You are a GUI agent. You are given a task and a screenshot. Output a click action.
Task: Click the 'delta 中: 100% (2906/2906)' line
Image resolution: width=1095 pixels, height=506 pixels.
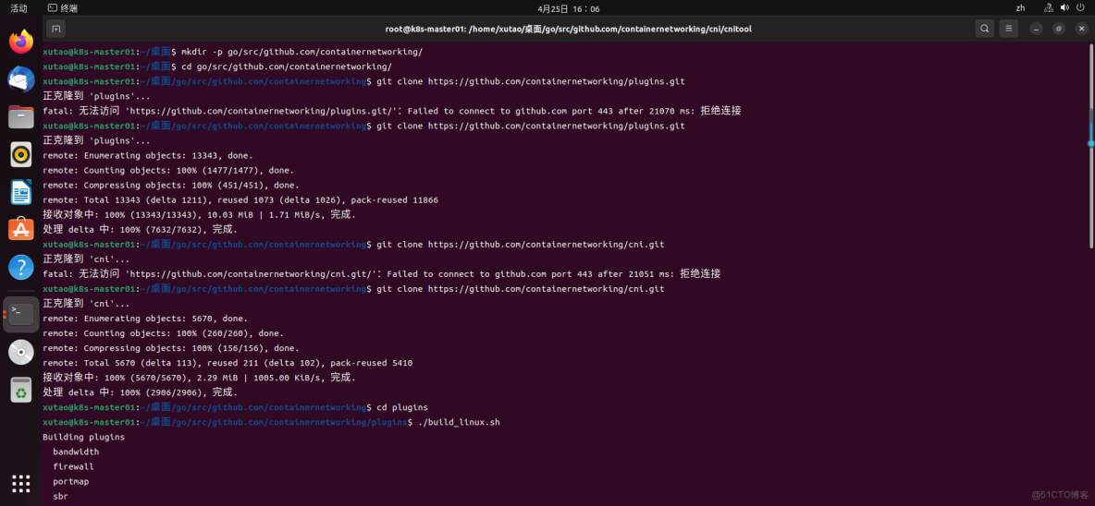pyautogui.click(x=141, y=392)
